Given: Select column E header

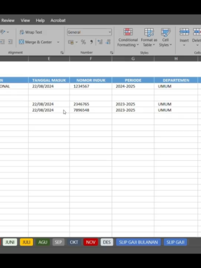Looking at the screenshot, I should point(49,59).
